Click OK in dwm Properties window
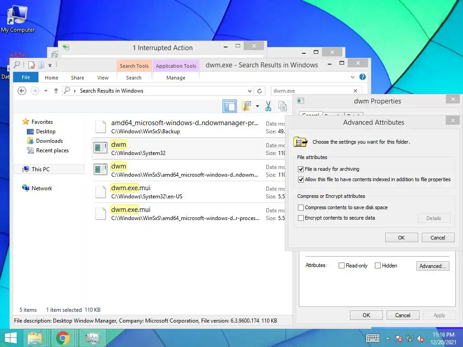This screenshot has height=347, width=463. tap(366, 315)
